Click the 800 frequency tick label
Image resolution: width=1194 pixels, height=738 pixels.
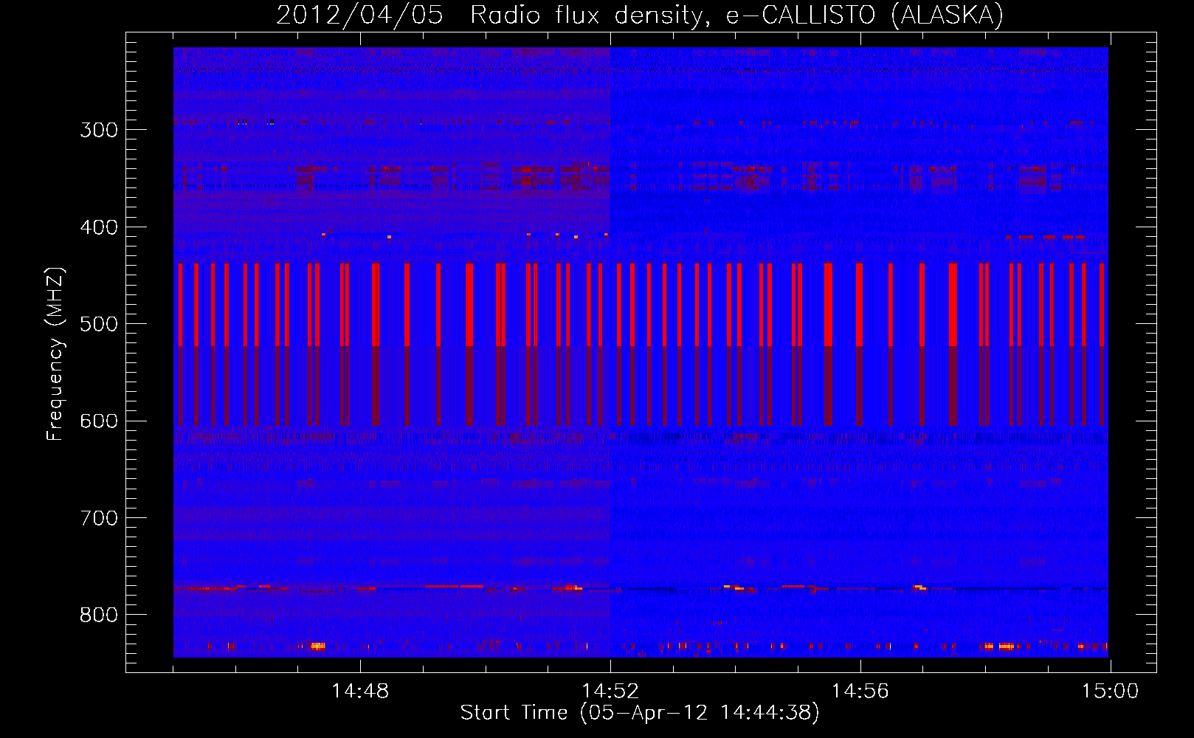99,615
